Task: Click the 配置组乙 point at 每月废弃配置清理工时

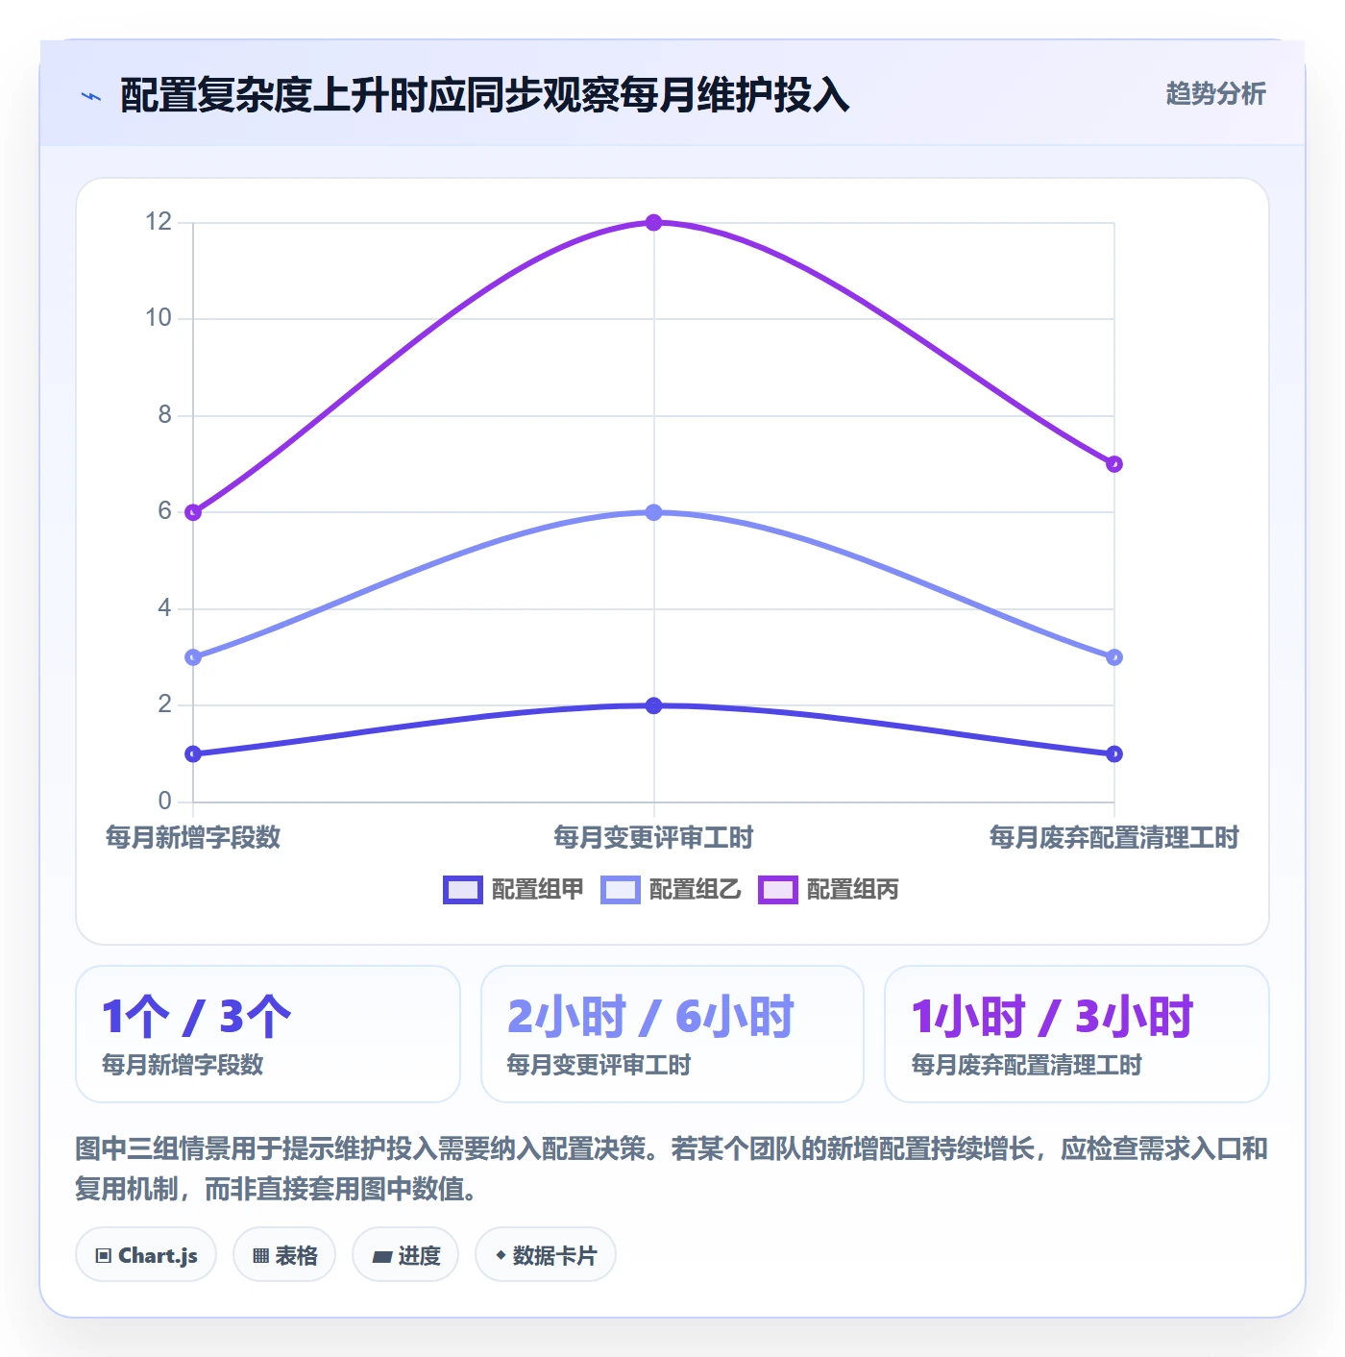Action: 1114,657
